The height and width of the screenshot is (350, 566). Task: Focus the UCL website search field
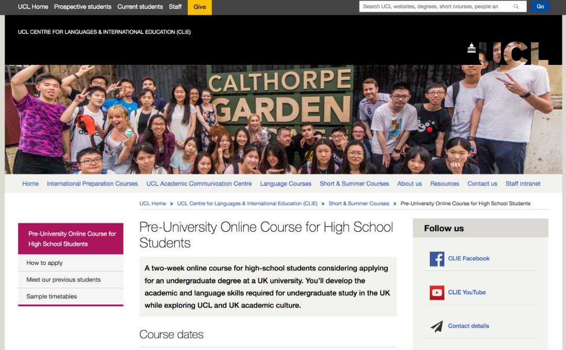435,7
